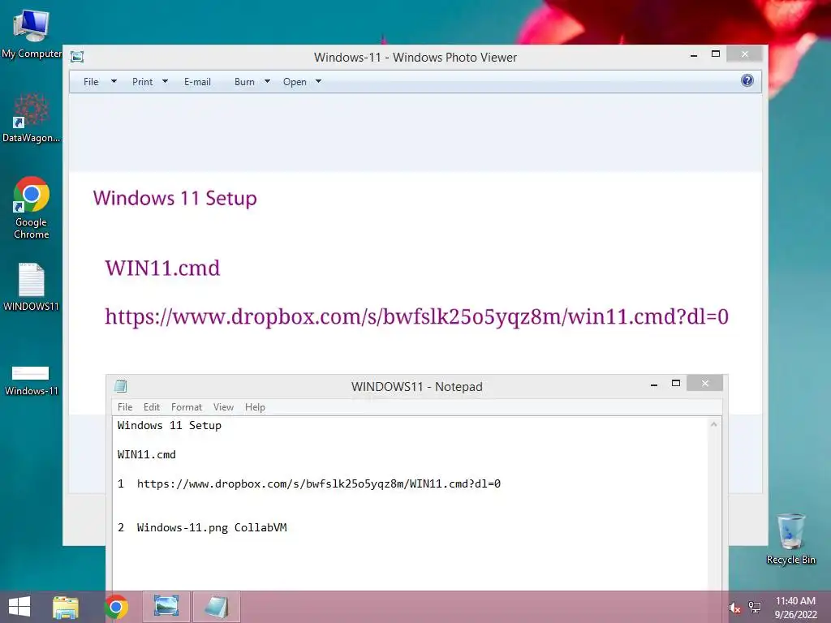This screenshot has width=831, height=623.
Task: Click the muted volume tray icon
Action: pyautogui.click(x=734, y=608)
